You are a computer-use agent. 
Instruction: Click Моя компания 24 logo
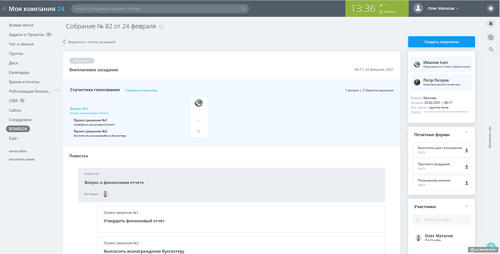(36, 9)
